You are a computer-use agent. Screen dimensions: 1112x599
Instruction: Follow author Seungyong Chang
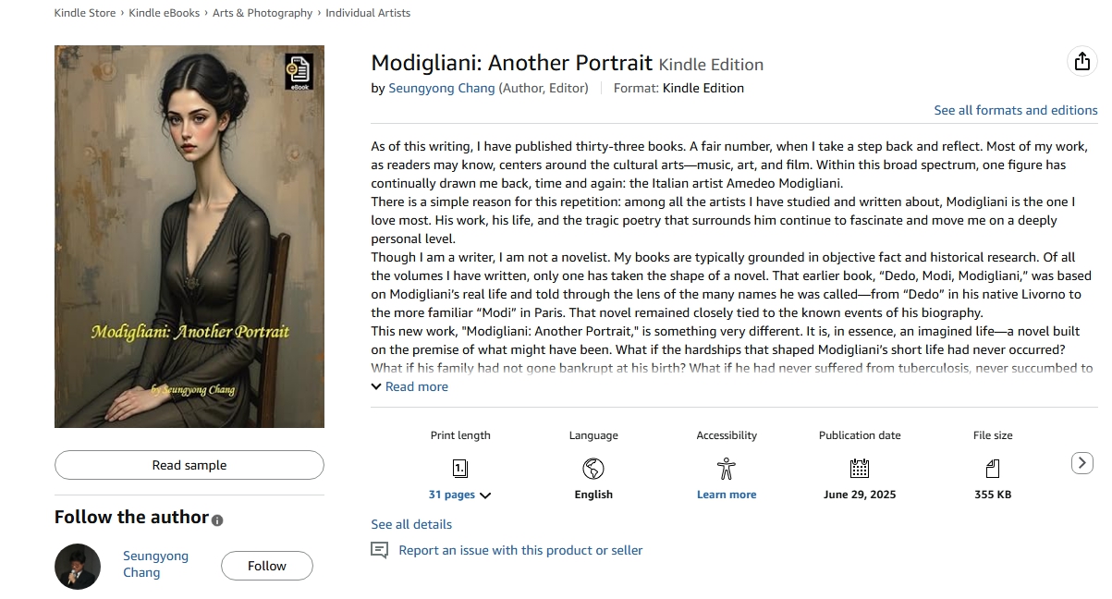267,566
